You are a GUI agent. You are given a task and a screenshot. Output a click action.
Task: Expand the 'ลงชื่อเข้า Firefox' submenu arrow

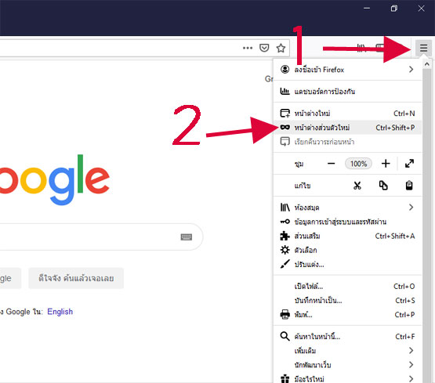pyautogui.click(x=411, y=69)
